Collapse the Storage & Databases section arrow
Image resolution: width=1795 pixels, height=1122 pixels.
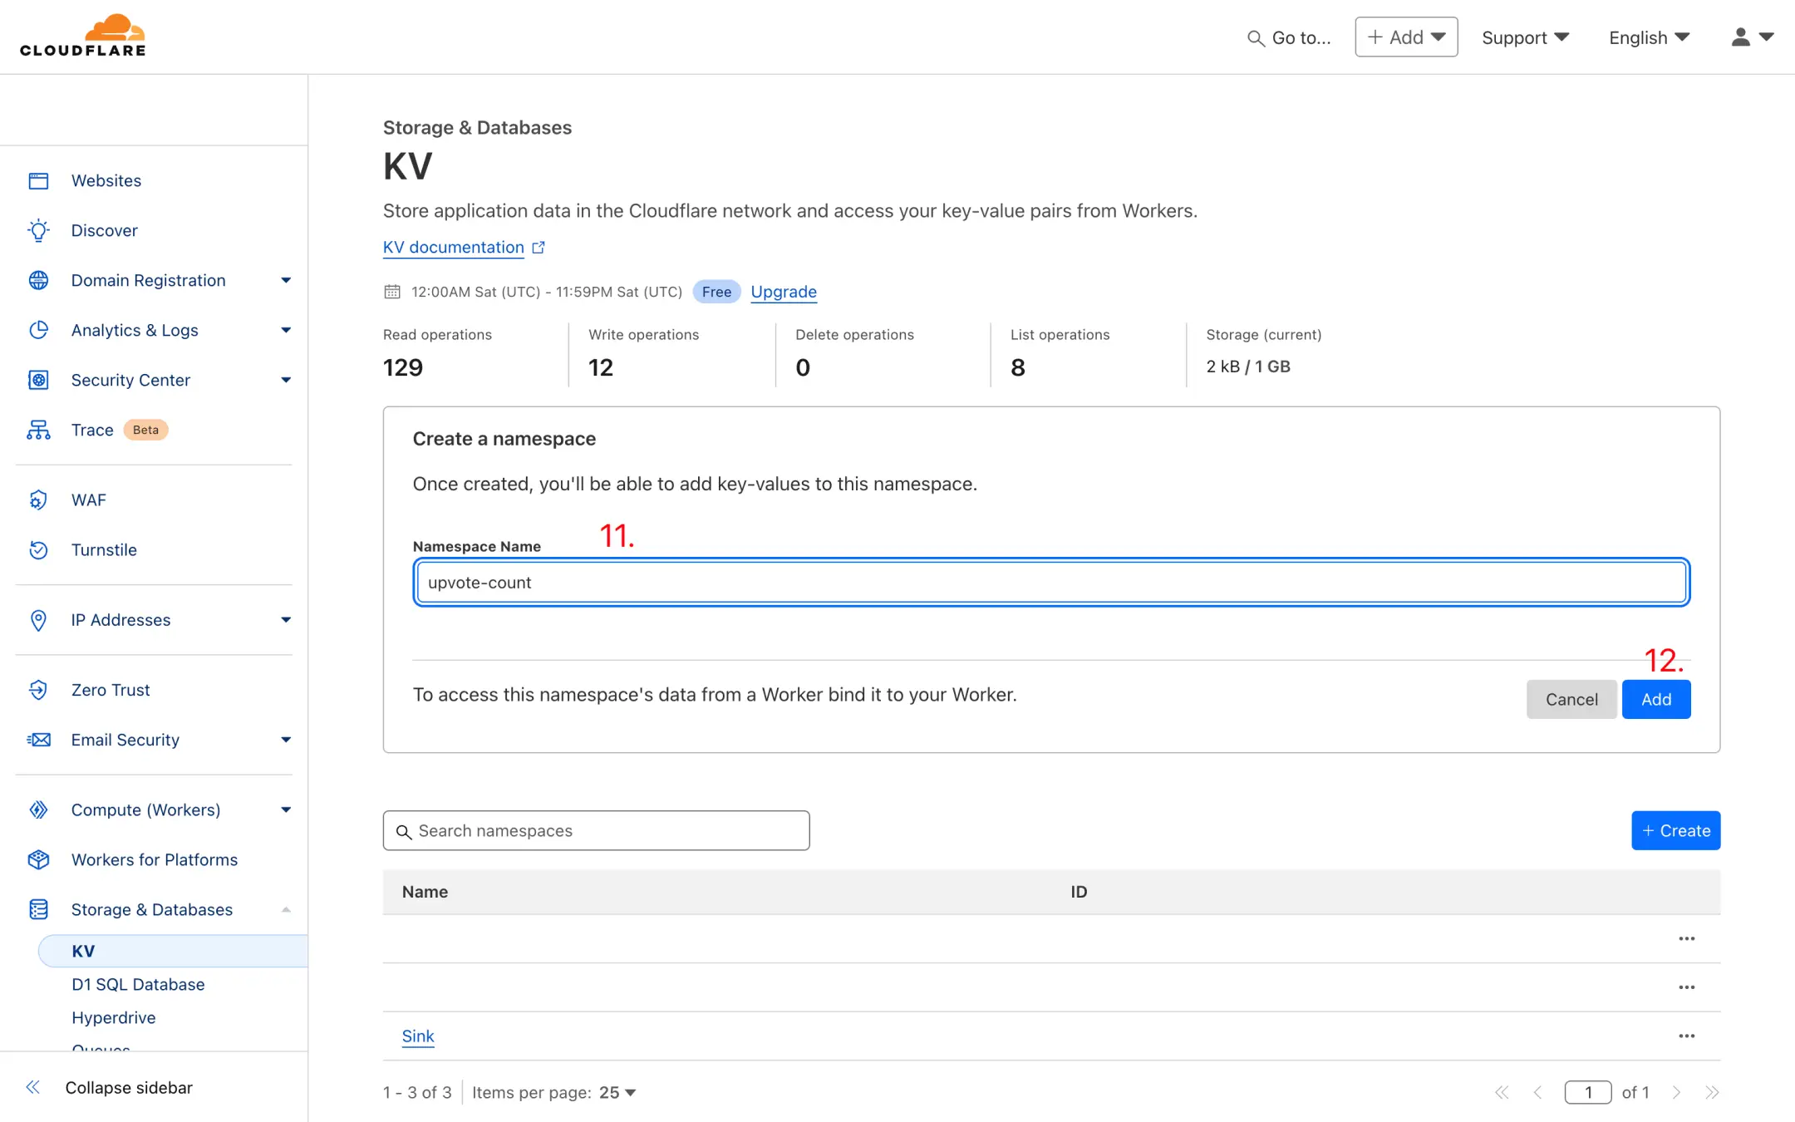click(x=286, y=909)
